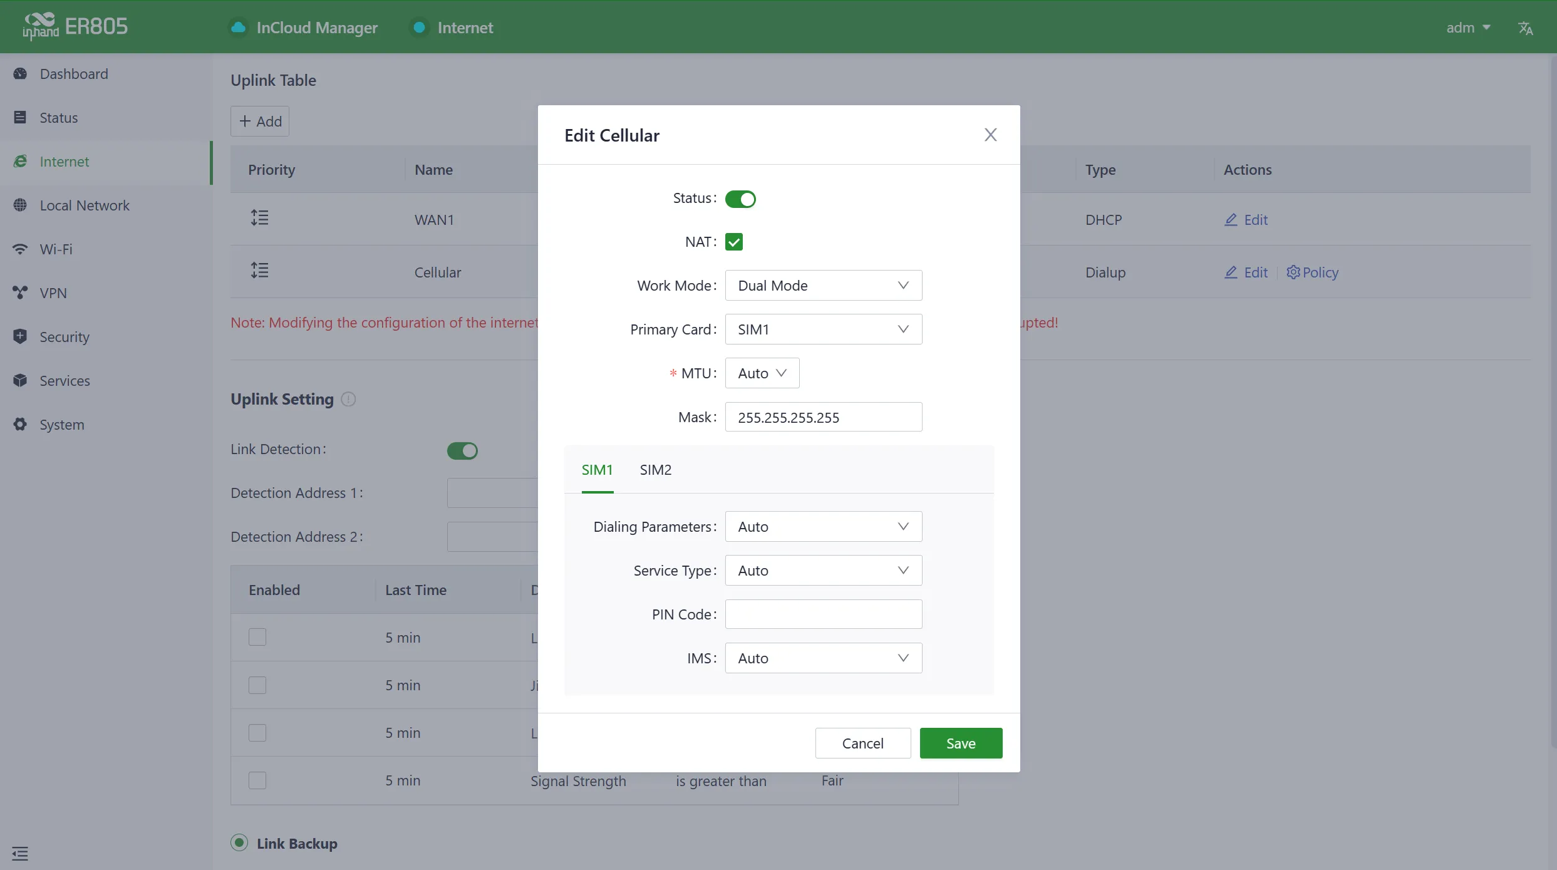Check the first 5 min policy checkbox
Image resolution: width=1557 pixels, height=870 pixels.
click(257, 638)
